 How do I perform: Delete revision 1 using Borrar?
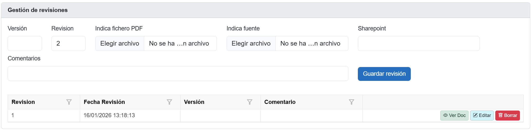point(507,115)
